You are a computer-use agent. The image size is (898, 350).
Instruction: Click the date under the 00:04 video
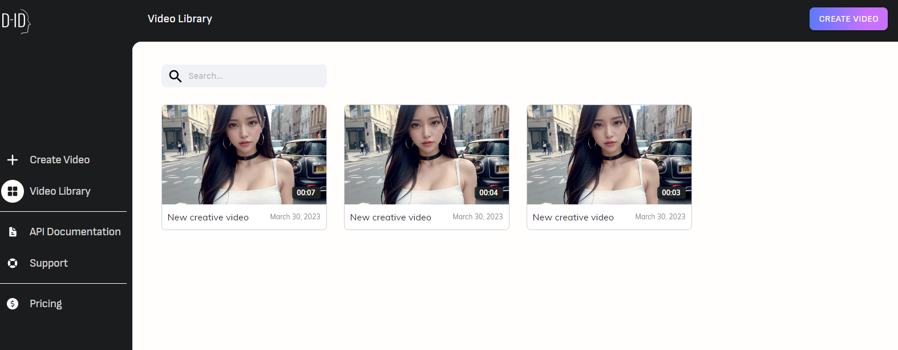click(478, 217)
